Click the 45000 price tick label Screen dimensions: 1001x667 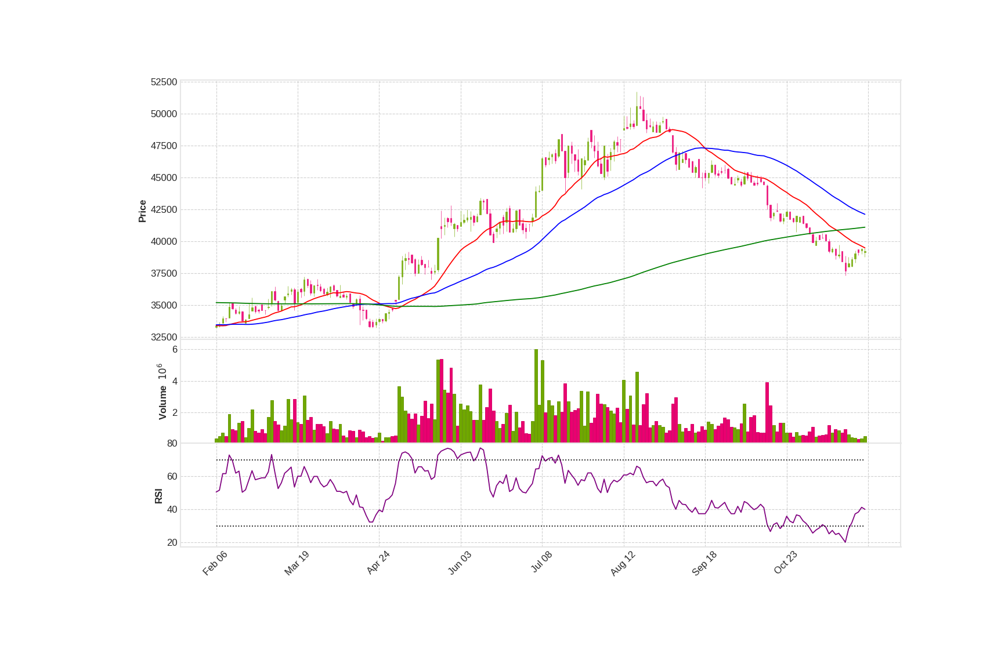coord(164,178)
